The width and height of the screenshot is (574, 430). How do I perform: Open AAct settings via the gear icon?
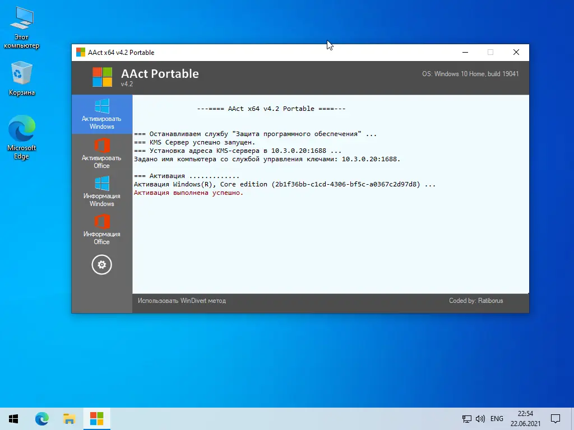(101, 264)
